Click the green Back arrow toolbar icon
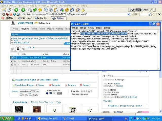This screenshot has height=121, width=162. tap(16, 10)
